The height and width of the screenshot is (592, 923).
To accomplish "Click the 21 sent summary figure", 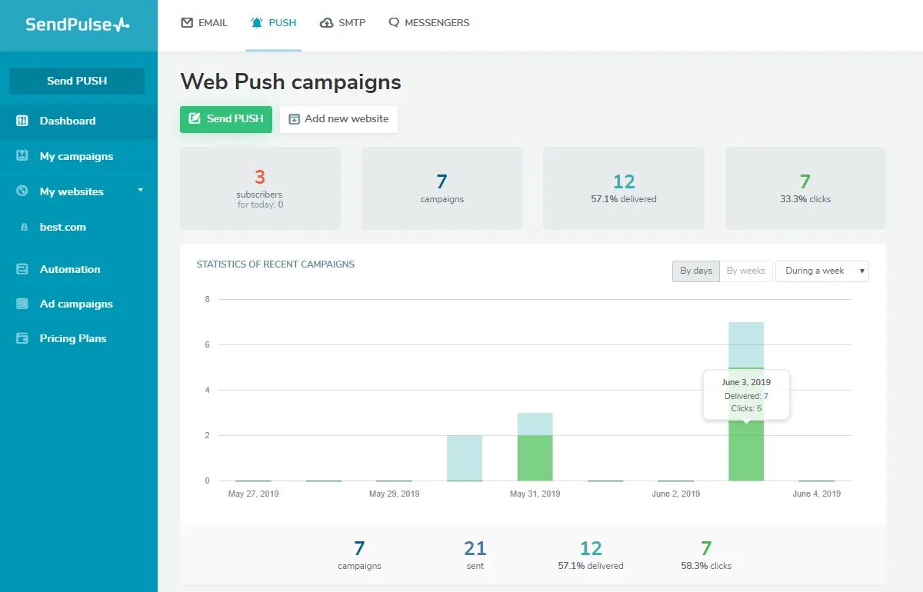I will click(x=475, y=554).
